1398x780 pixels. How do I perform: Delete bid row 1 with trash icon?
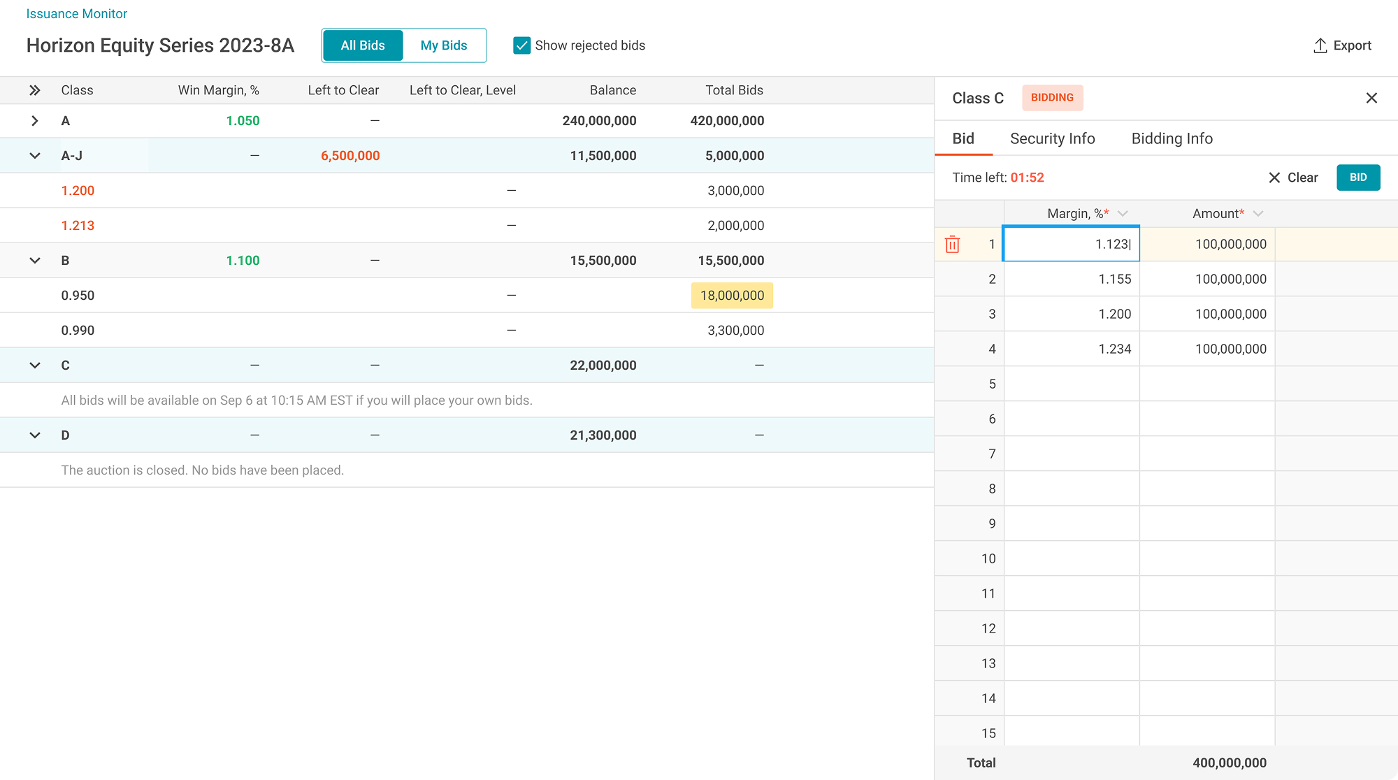tap(952, 245)
